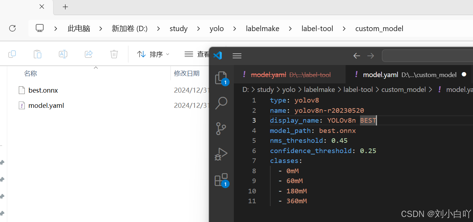Click the model_path: best.onnx line
The height and width of the screenshot is (222, 473).
[x=313, y=131]
